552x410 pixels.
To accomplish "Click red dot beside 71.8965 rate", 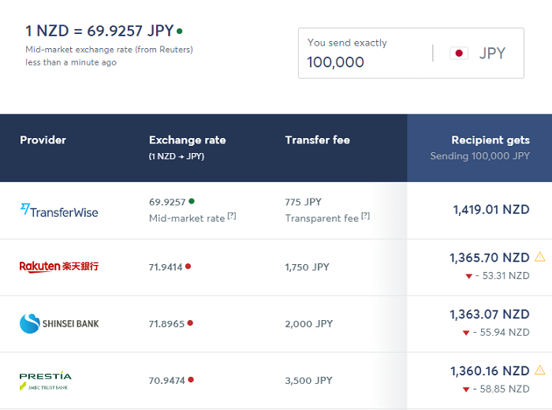I will pyautogui.click(x=190, y=322).
